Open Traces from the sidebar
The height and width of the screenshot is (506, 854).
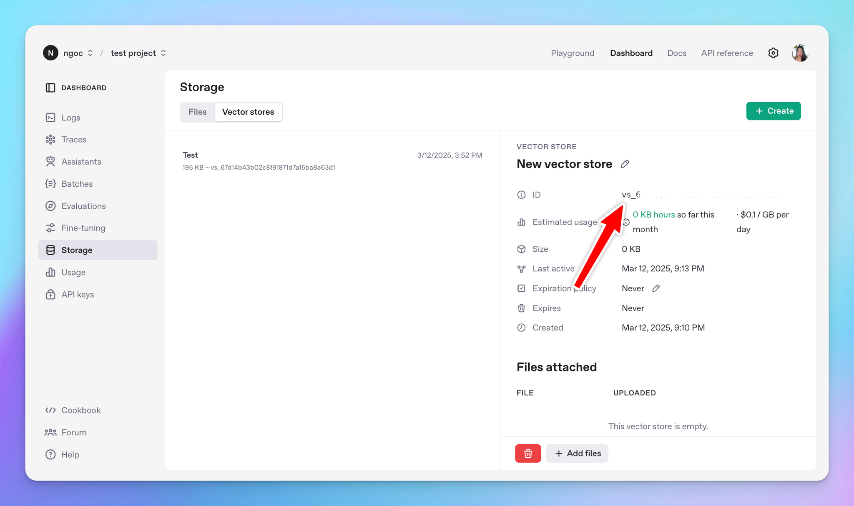coord(74,140)
